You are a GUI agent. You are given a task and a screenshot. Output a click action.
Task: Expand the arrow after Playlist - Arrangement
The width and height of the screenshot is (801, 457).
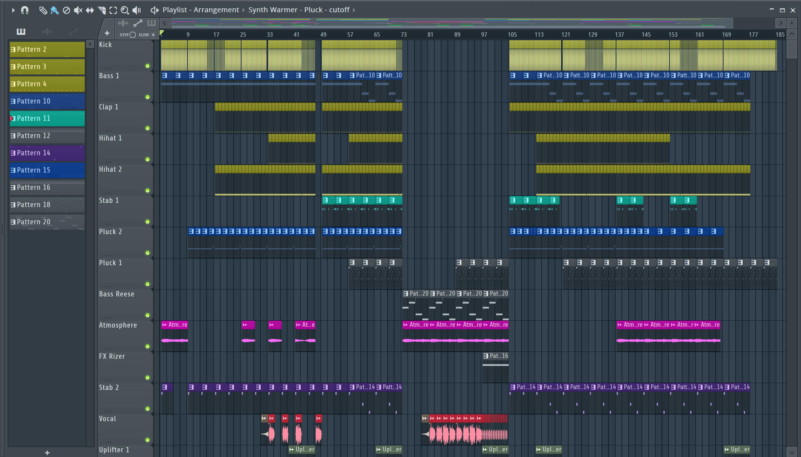tap(244, 10)
